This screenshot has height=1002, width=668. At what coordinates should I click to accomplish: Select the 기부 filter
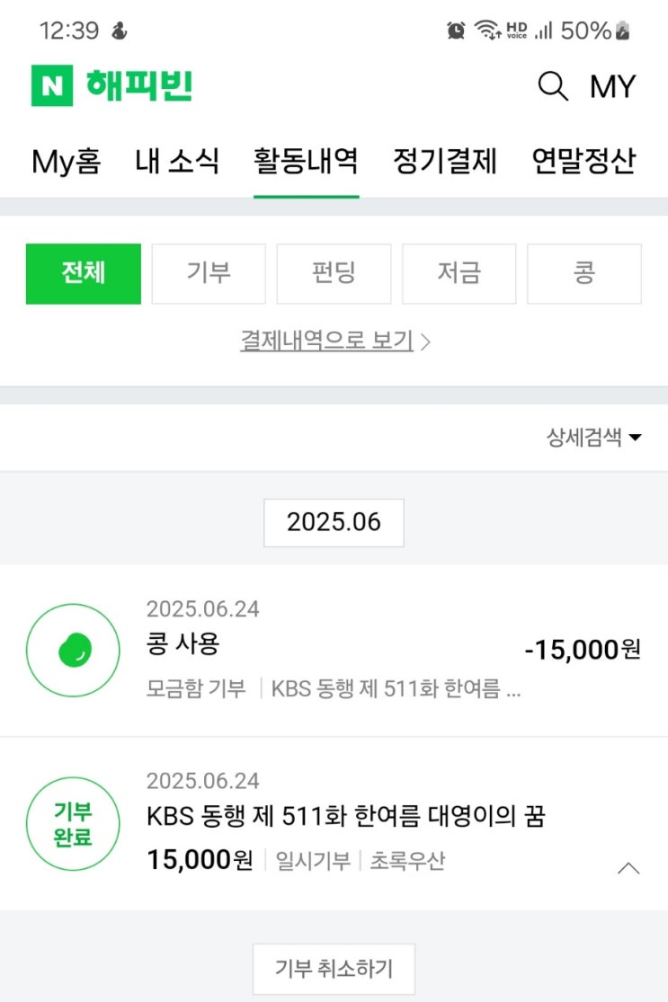pyautogui.click(x=209, y=274)
